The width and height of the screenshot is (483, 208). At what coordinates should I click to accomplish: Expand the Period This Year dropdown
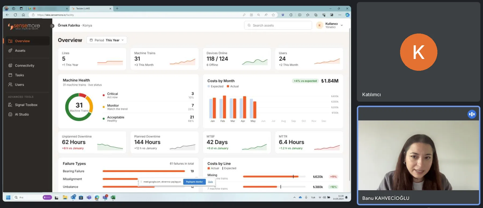coord(107,40)
